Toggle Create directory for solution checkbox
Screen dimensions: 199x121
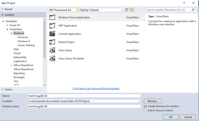tap(145, 106)
